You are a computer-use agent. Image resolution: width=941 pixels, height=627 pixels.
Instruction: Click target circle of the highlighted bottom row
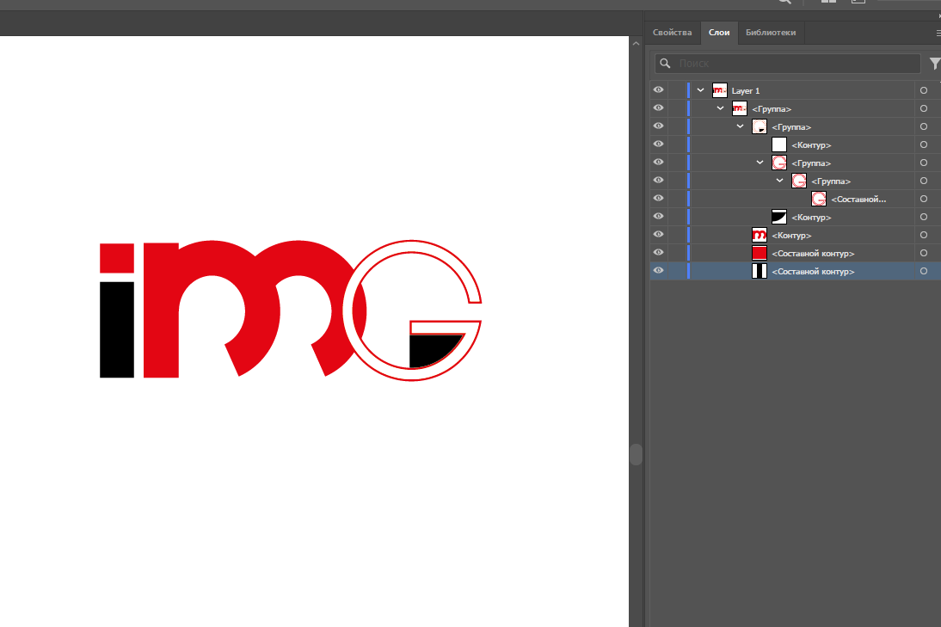click(923, 271)
